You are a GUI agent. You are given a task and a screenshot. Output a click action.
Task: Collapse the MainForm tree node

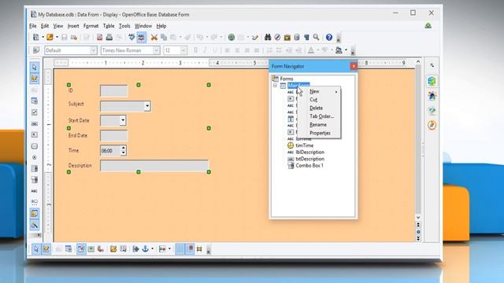click(275, 86)
